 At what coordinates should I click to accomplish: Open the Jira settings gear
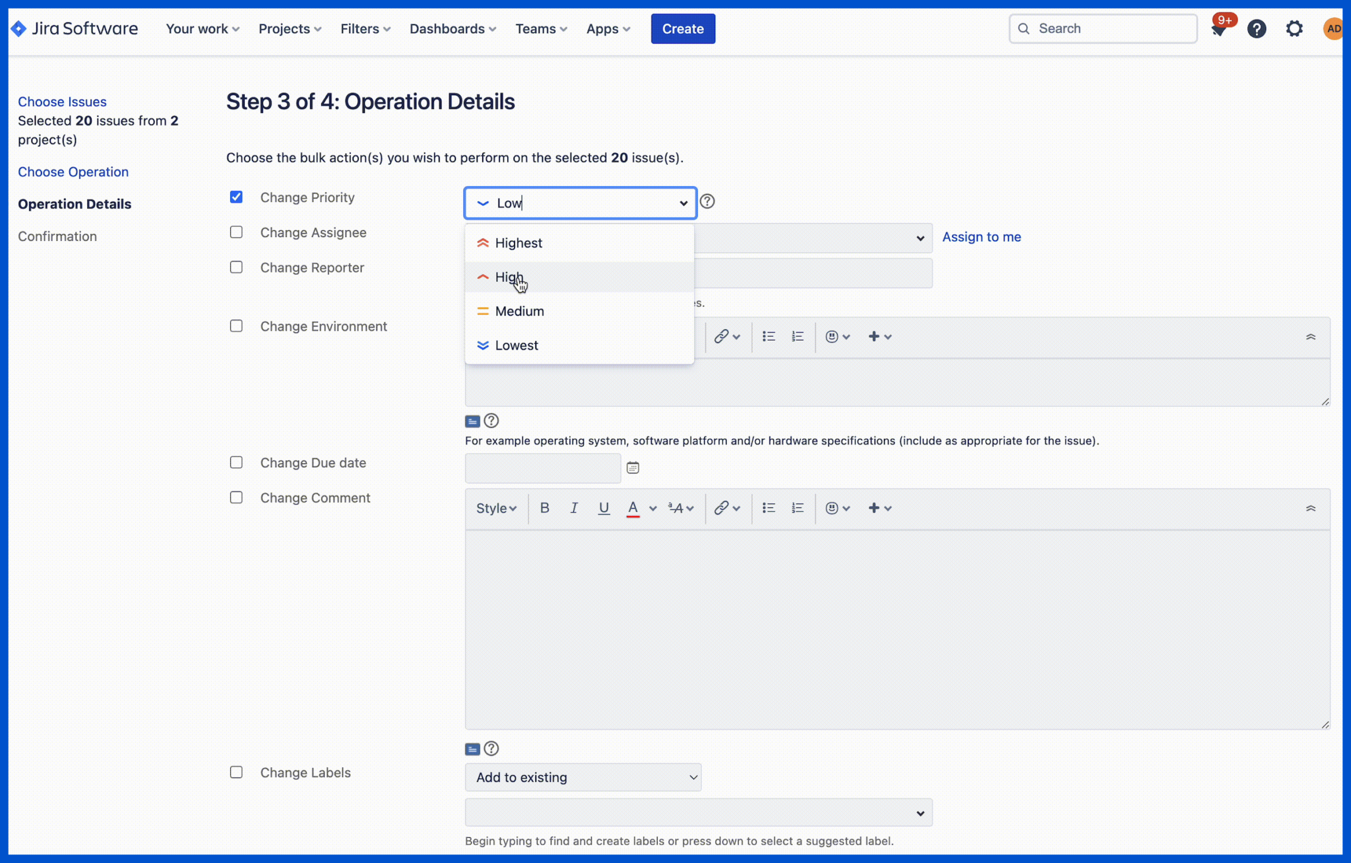(1294, 28)
